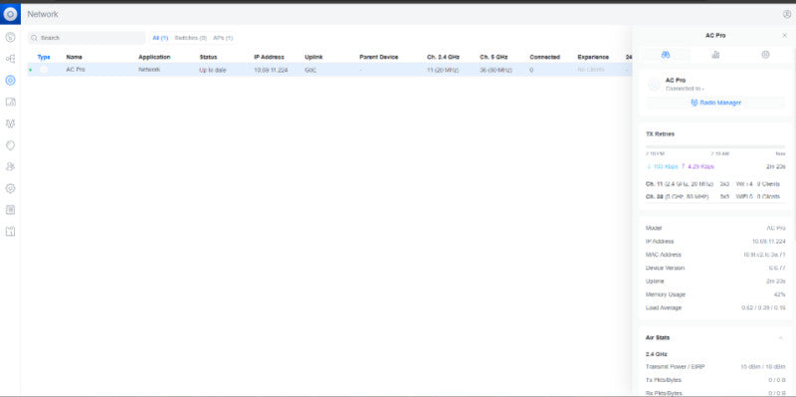Viewport: 796px width, 397px height.
Task: Select the APs (1) device filter tab
Action: (223, 38)
